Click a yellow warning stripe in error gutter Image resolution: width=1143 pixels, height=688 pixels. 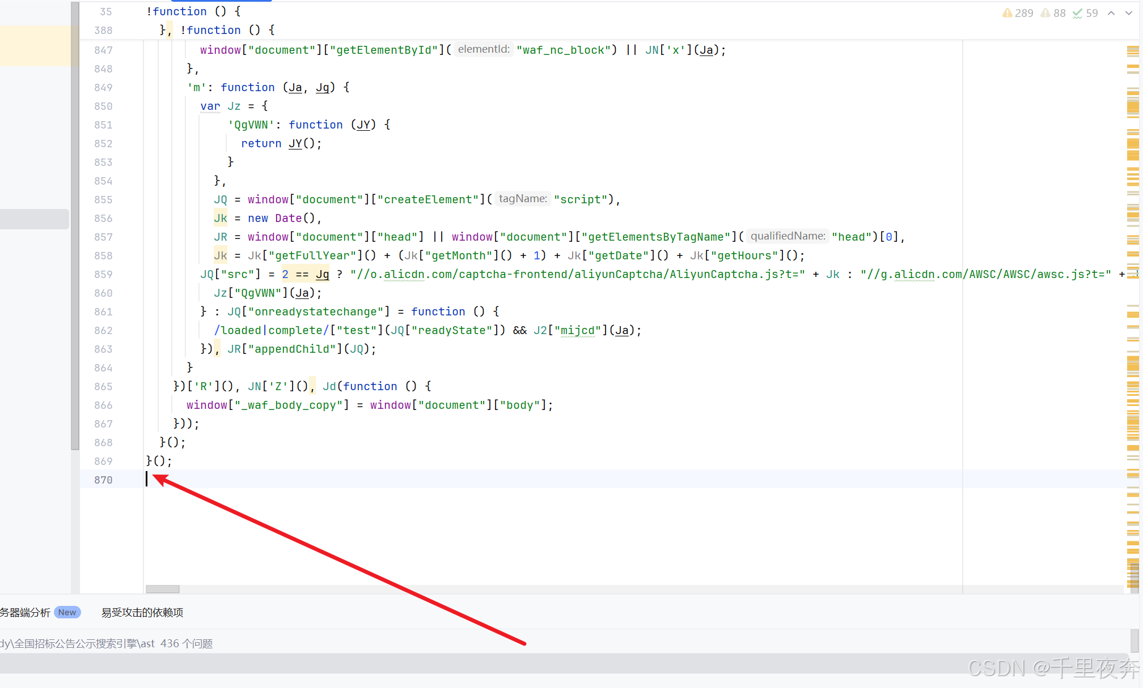[x=1133, y=106]
